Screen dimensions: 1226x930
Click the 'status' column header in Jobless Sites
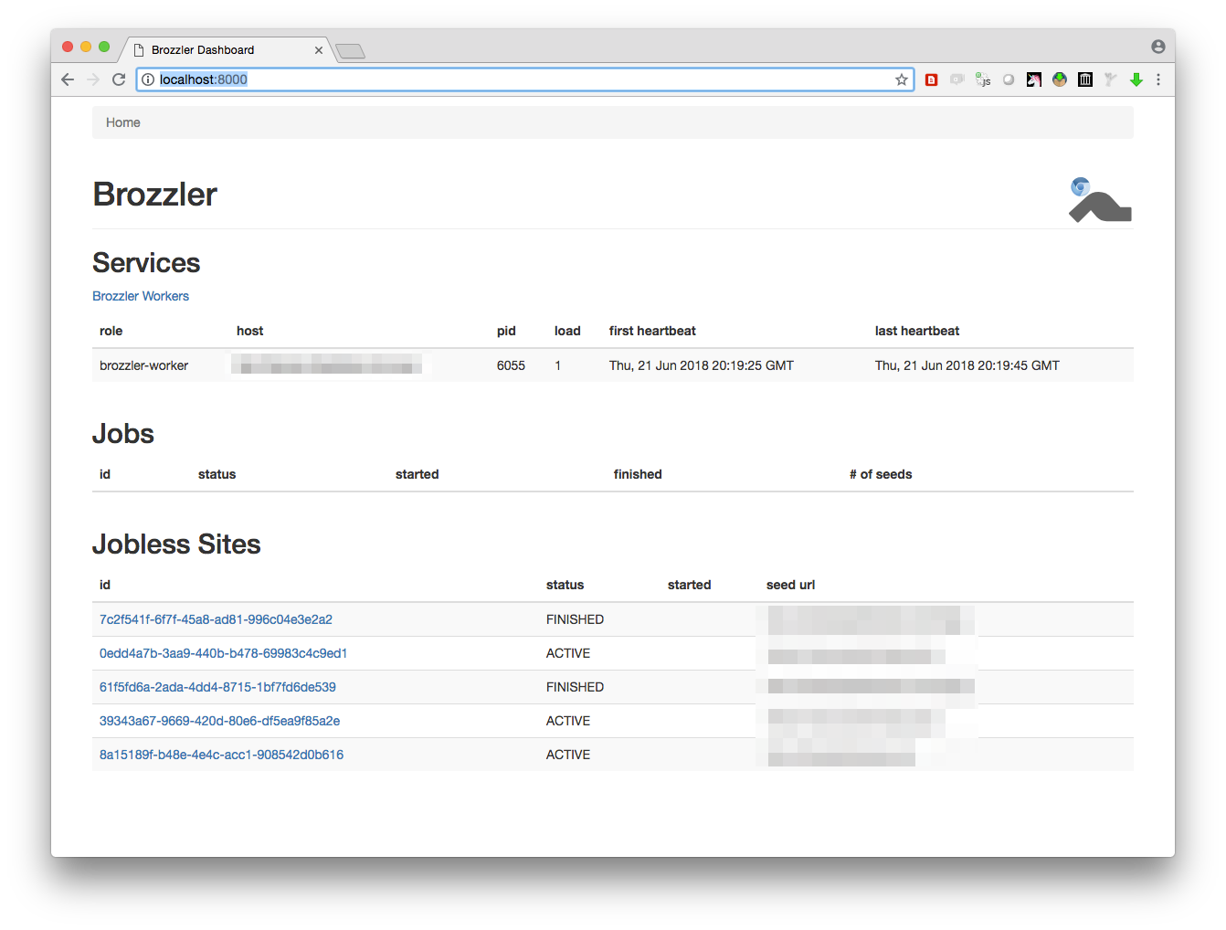pyautogui.click(x=565, y=585)
